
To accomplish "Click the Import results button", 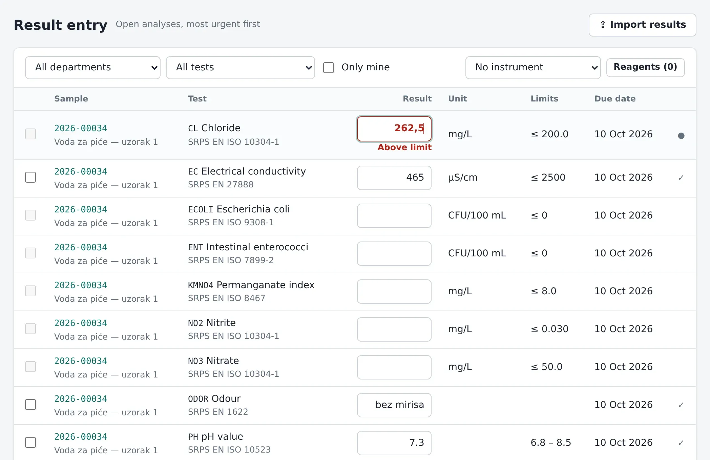I will (642, 25).
